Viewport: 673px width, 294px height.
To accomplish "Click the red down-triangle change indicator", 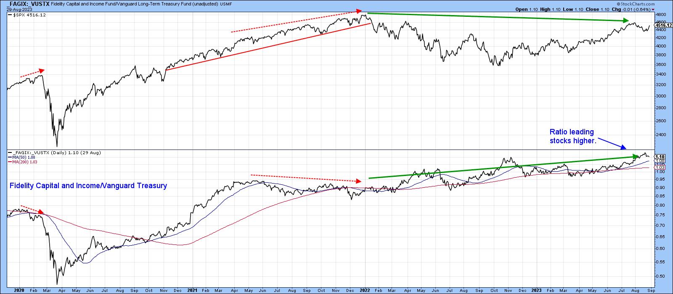I will (654, 9).
